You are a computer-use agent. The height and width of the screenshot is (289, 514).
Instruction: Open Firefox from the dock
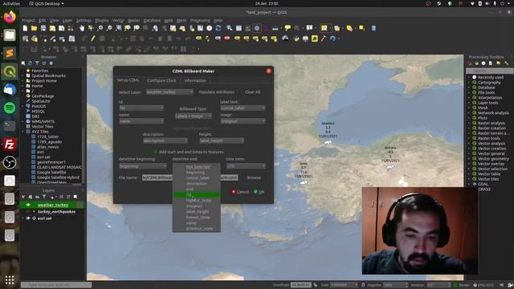[x=10, y=17]
